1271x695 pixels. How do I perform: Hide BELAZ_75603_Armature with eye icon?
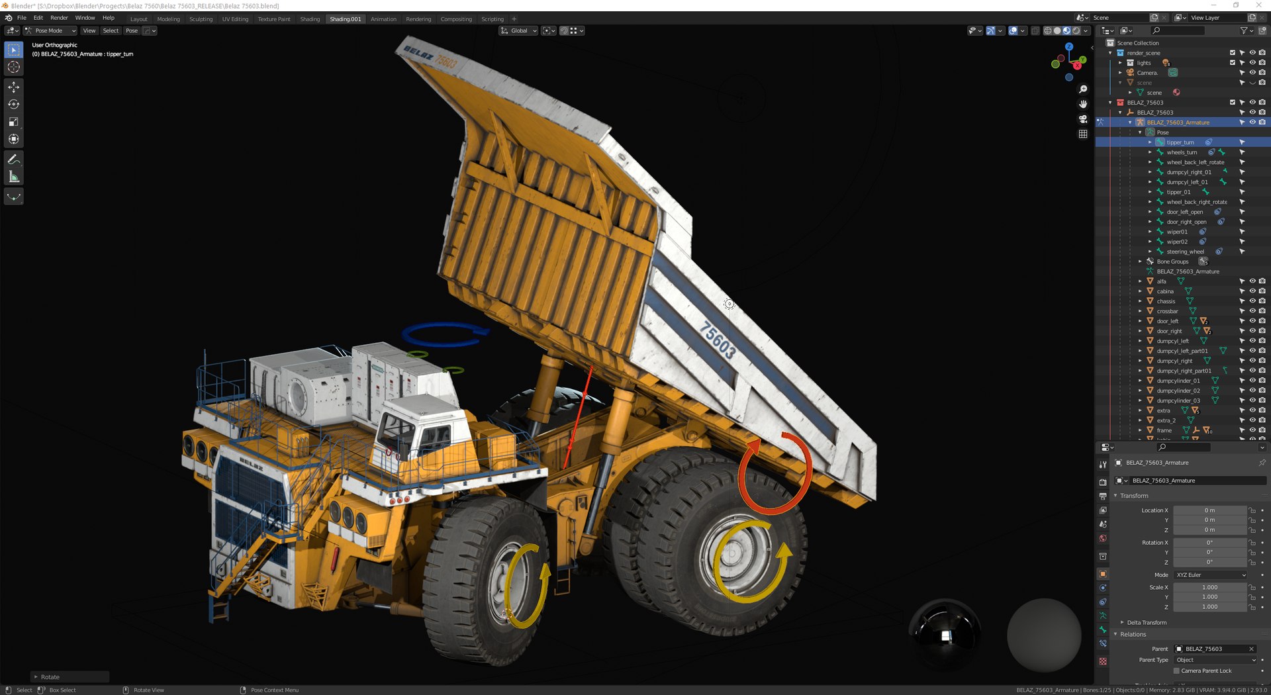[x=1252, y=122]
